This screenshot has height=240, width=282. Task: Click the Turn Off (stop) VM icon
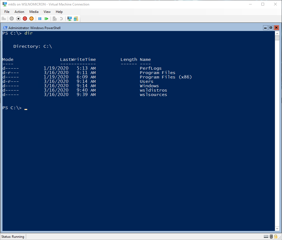click(x=18, y=19)
